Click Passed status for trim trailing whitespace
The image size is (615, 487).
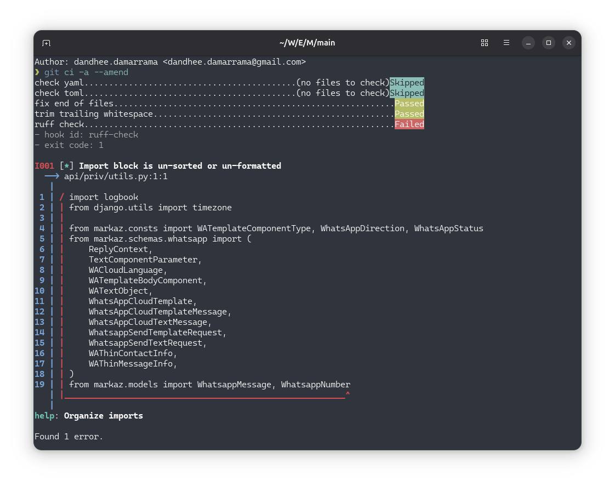409,114
